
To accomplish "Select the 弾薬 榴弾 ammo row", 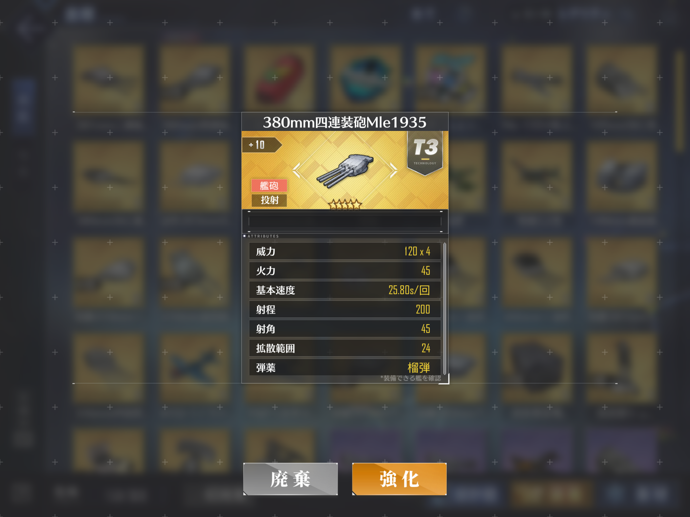I will click(x=345, y=368).
